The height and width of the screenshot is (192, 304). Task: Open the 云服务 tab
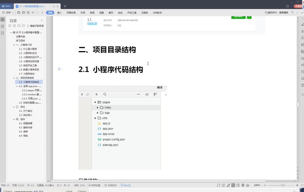pyautogui.click(x=145, y=13)
